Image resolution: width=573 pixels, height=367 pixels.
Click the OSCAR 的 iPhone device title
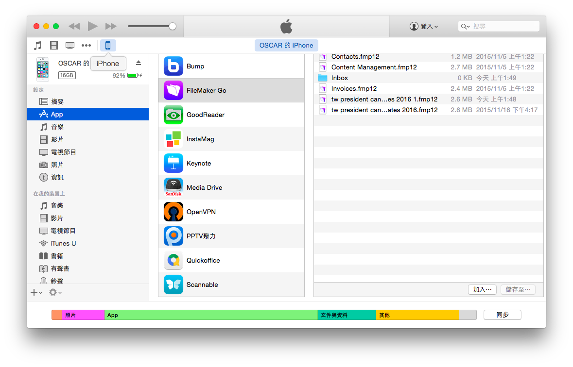click(286, 45)
